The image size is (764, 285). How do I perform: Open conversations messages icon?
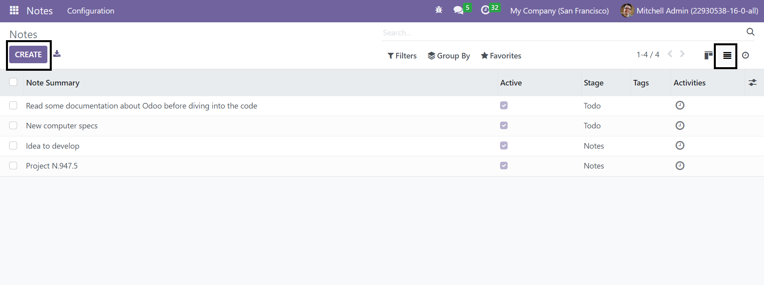click(x=458, y=10)
